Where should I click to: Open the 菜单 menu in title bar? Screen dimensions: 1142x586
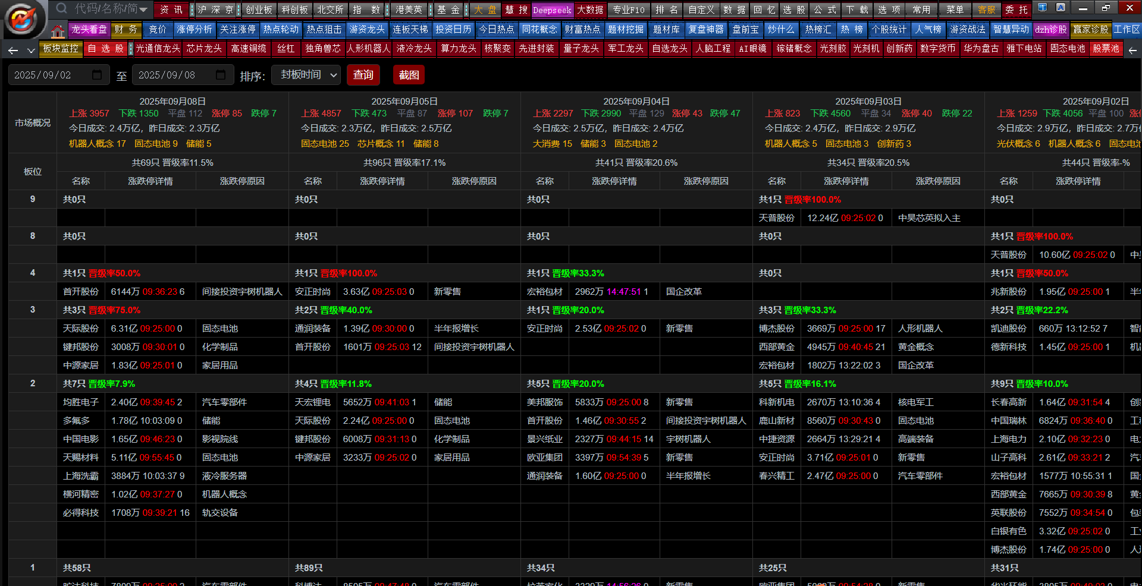pos(955,10)
